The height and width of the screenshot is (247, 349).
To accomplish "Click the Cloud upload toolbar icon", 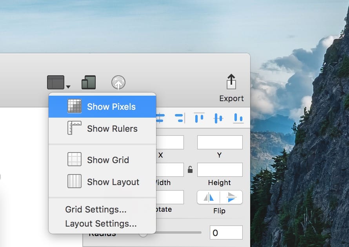I will pos(118,82).
